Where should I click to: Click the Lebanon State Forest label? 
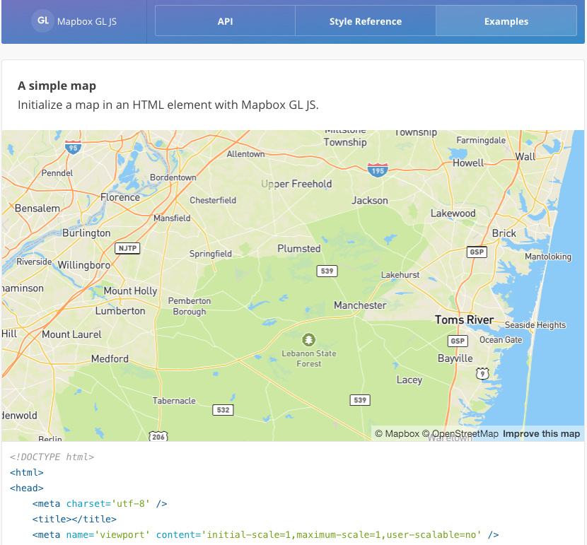pyautogui.click(x=309, y=358)
